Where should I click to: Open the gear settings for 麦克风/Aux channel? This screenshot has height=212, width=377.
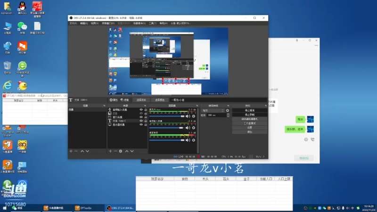coord(194,116)
